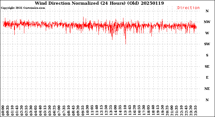215x117 pixels.
Task: Click the W axis label
Action: point(207,33)
